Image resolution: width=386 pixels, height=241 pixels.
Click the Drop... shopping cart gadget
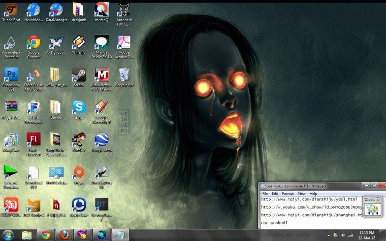point(373,209)
